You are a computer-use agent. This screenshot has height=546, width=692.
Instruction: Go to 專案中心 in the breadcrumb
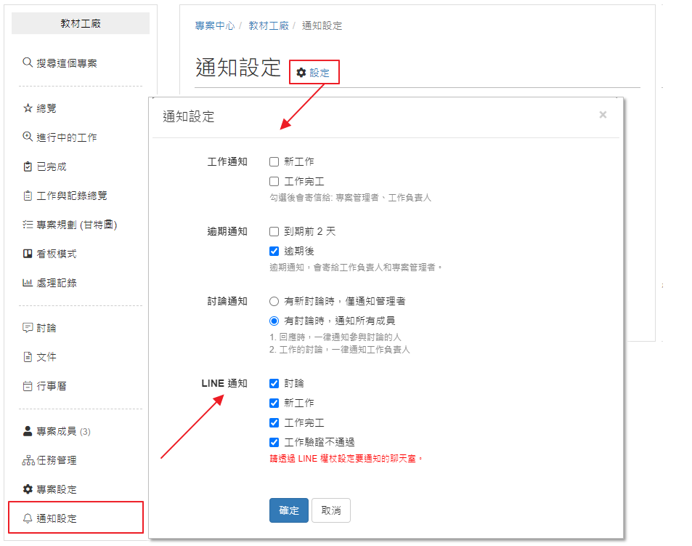pos(215,25)
